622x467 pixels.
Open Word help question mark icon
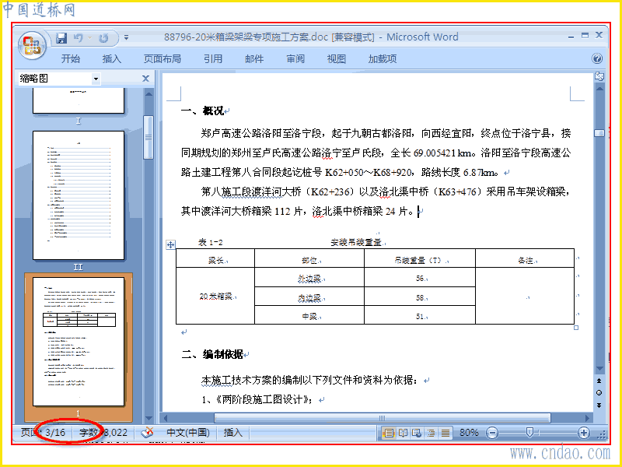coord(597,59)
